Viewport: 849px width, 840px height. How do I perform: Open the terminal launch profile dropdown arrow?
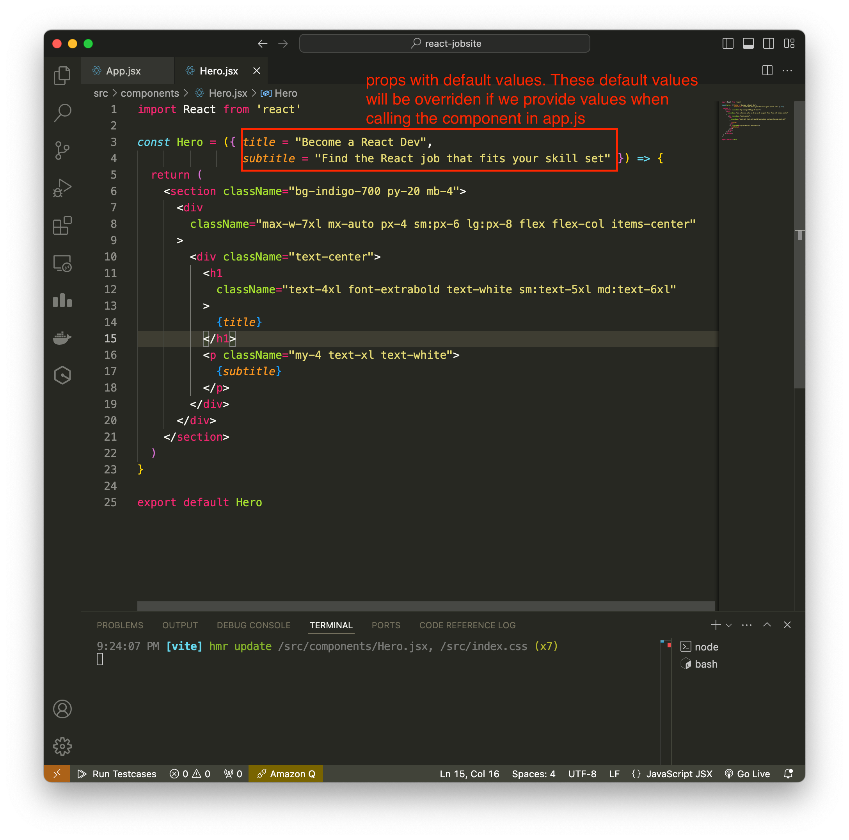click(x=728, y=625)
